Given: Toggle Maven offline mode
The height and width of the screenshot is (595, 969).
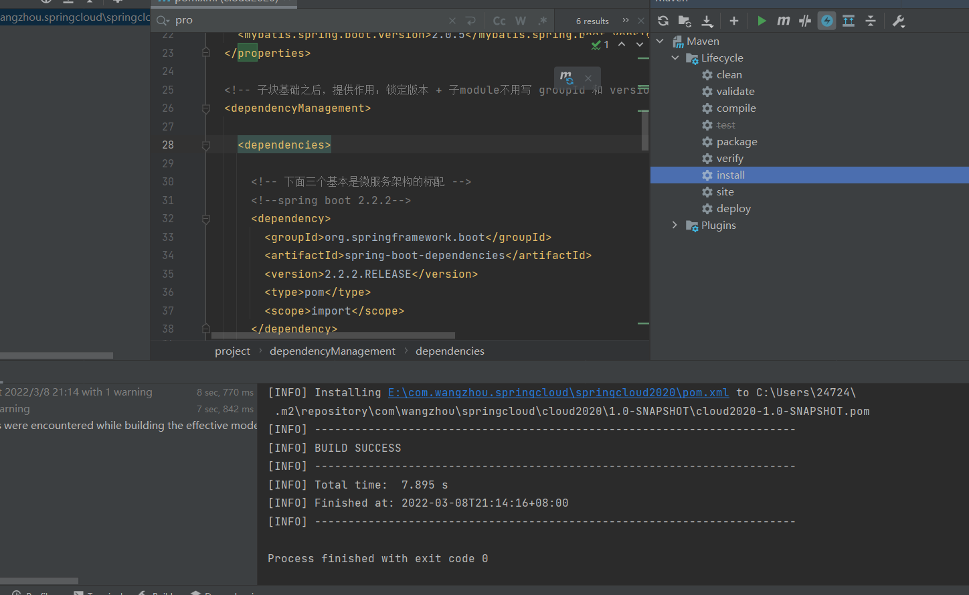Looking at the screenshot, I should click(805, 21).
